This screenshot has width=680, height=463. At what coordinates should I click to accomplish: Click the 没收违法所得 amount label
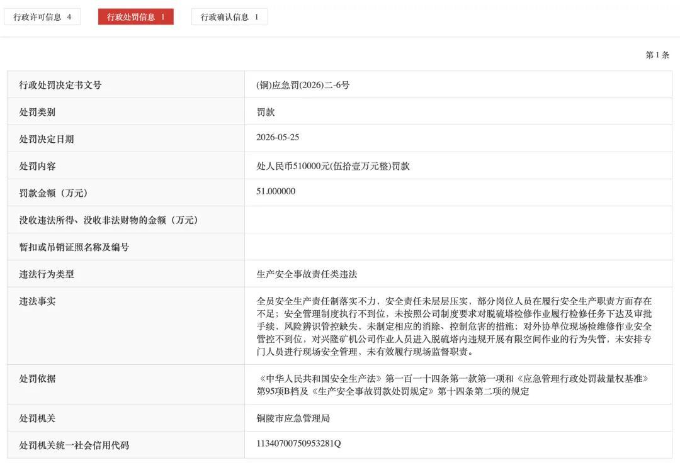108,220
